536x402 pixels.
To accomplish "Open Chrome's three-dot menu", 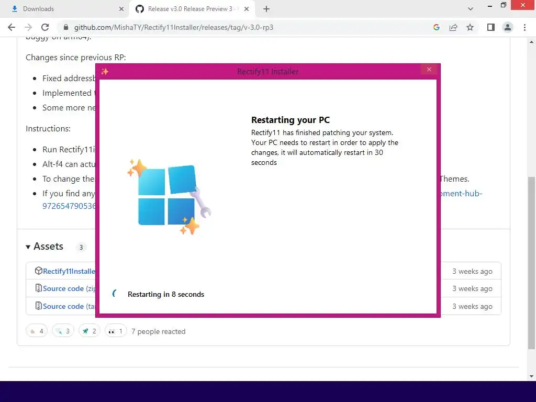I will point(524,27).
